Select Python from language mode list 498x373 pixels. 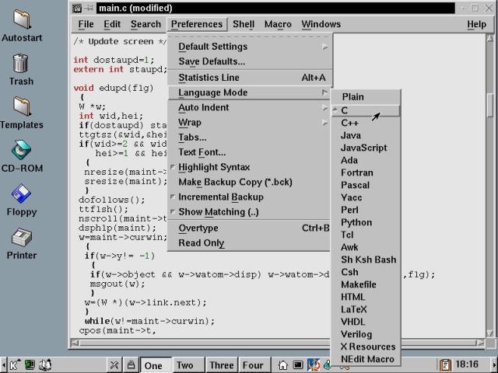[356, 222]
